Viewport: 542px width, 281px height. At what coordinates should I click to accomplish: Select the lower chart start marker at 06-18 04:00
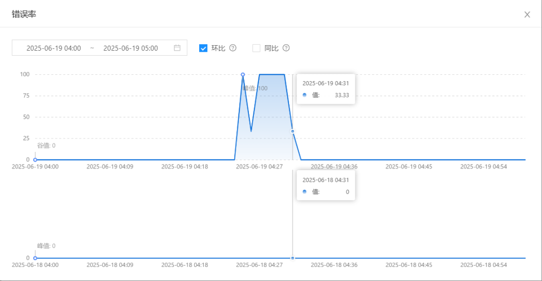(35, 258)
